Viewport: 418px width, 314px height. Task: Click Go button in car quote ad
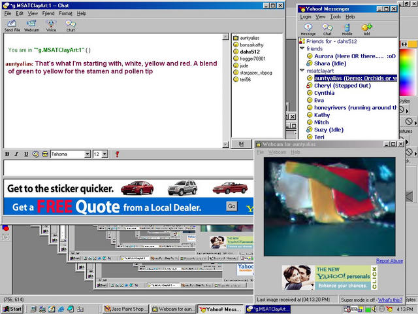point(231,206)
